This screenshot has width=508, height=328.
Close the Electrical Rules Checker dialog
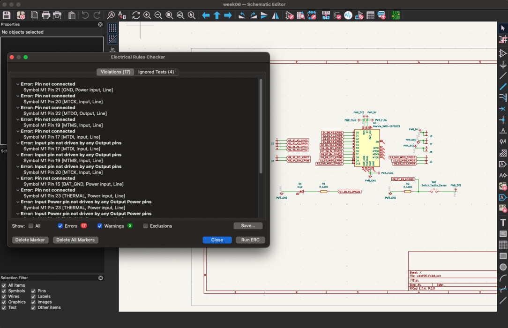(217, 240)
